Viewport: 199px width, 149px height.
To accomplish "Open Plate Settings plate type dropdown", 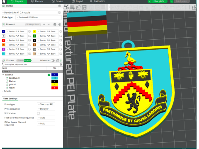I will pyautogui.click(x=46, y=104).
